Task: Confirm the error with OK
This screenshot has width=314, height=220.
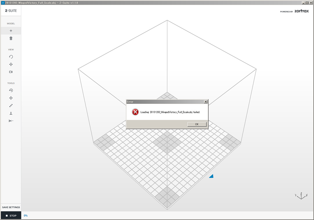Action: 197,124
